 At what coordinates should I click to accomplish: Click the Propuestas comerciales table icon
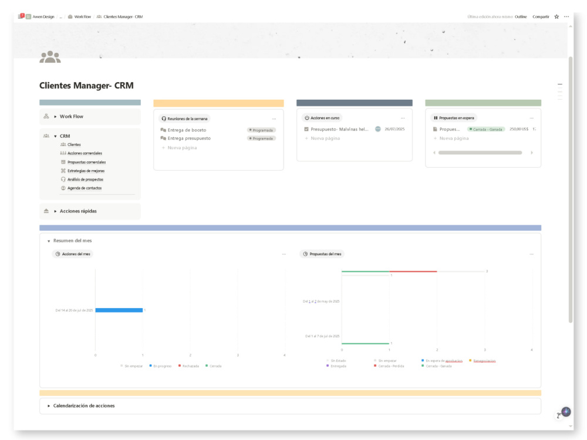[x=63, y=162]
